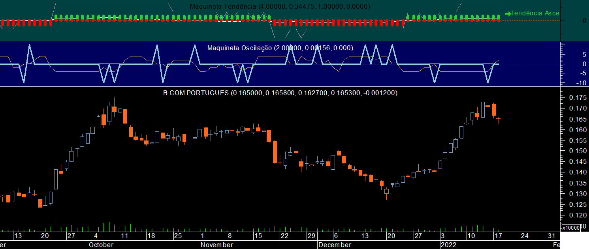
Task: Click the 2022 year label
Action: click(x=449, y=245)
